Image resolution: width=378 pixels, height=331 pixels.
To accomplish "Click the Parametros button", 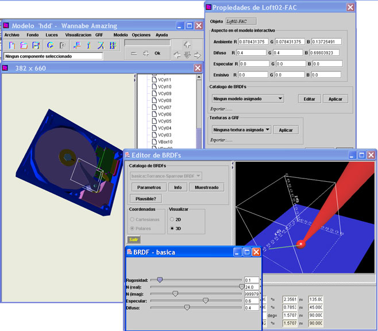I will click(x=149, y=187).
